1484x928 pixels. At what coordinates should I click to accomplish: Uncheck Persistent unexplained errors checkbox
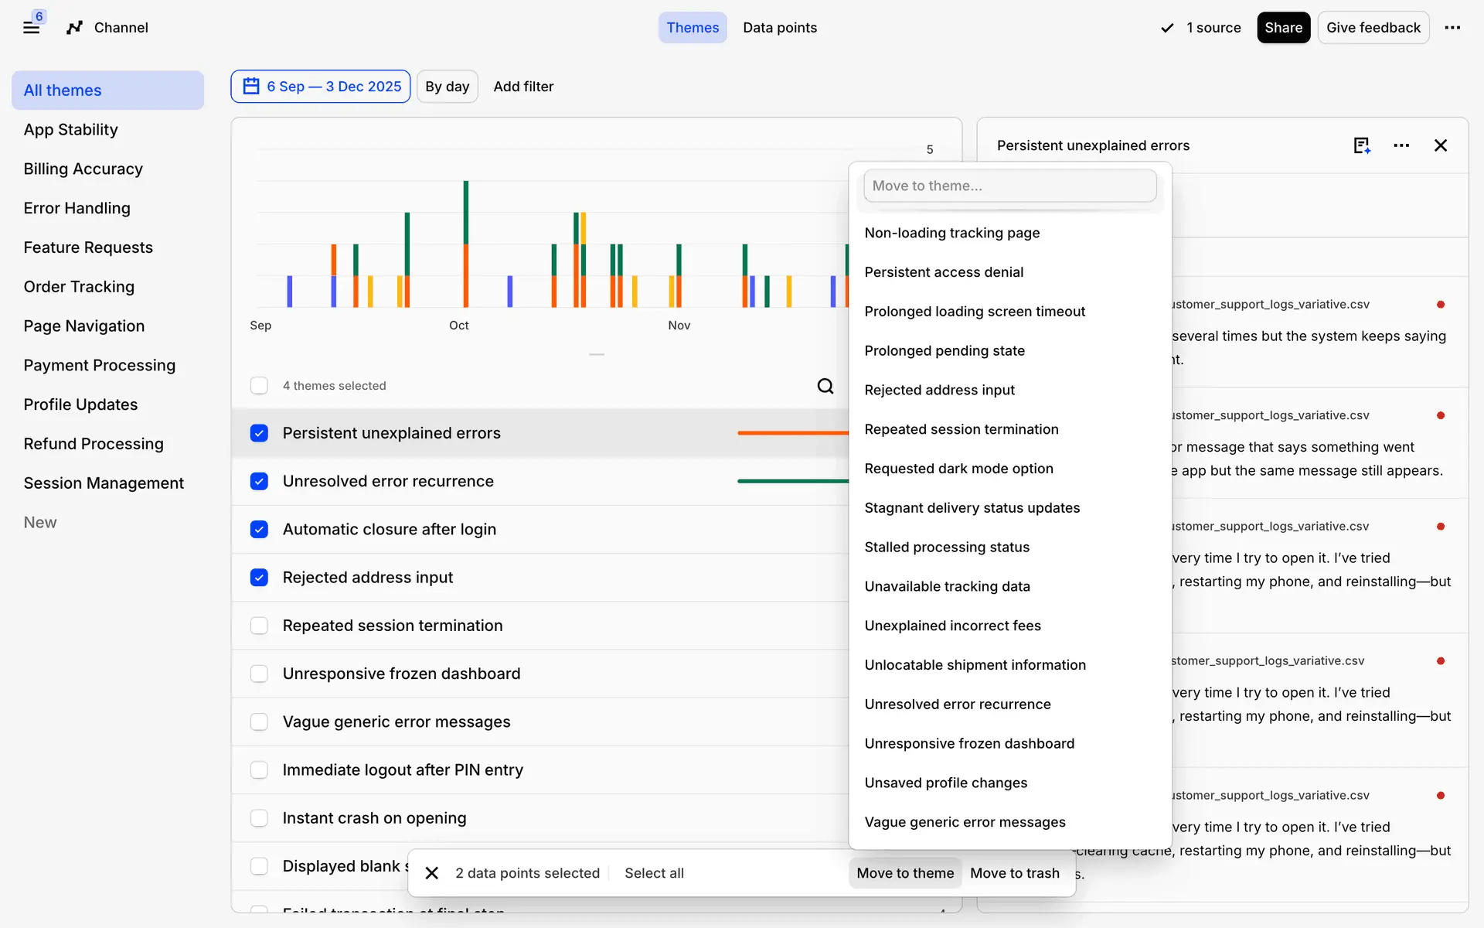click(259, 433)
